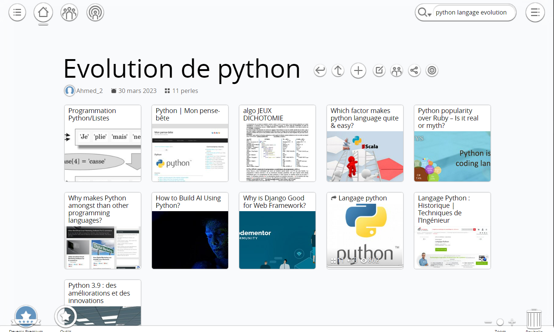Open the community people icon in top bar
Image resolution: width=554 pixels, height=332 pixels.
69,13
